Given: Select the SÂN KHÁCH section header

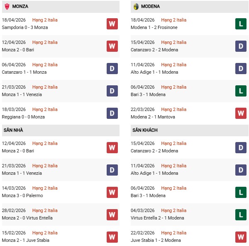Looking at the screenshot, I should coord(145,130).
